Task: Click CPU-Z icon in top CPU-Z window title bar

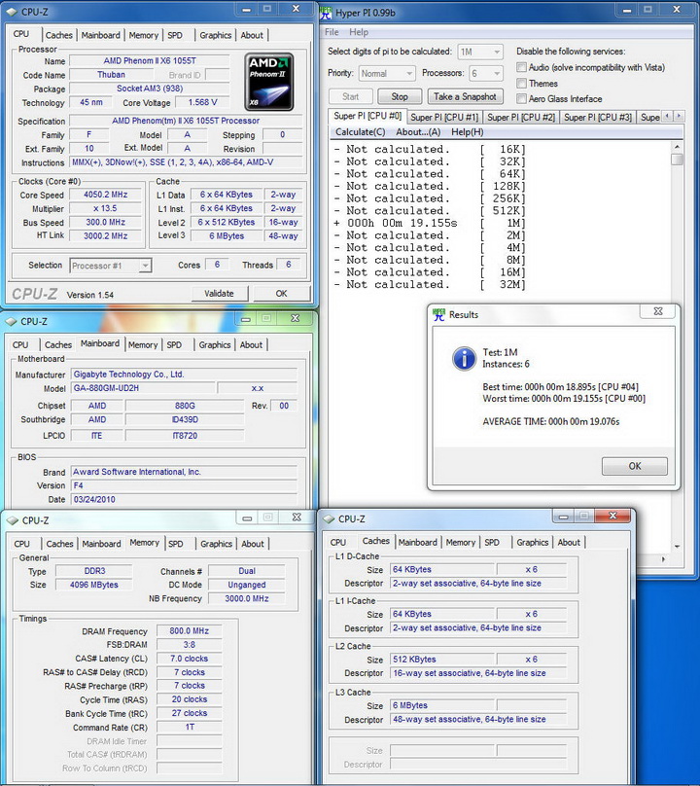Action: [11, 12]
